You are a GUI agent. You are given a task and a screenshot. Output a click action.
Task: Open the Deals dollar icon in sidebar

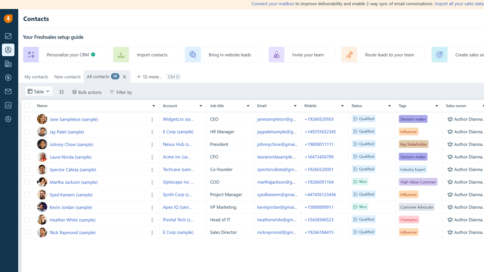coord(8,78)
